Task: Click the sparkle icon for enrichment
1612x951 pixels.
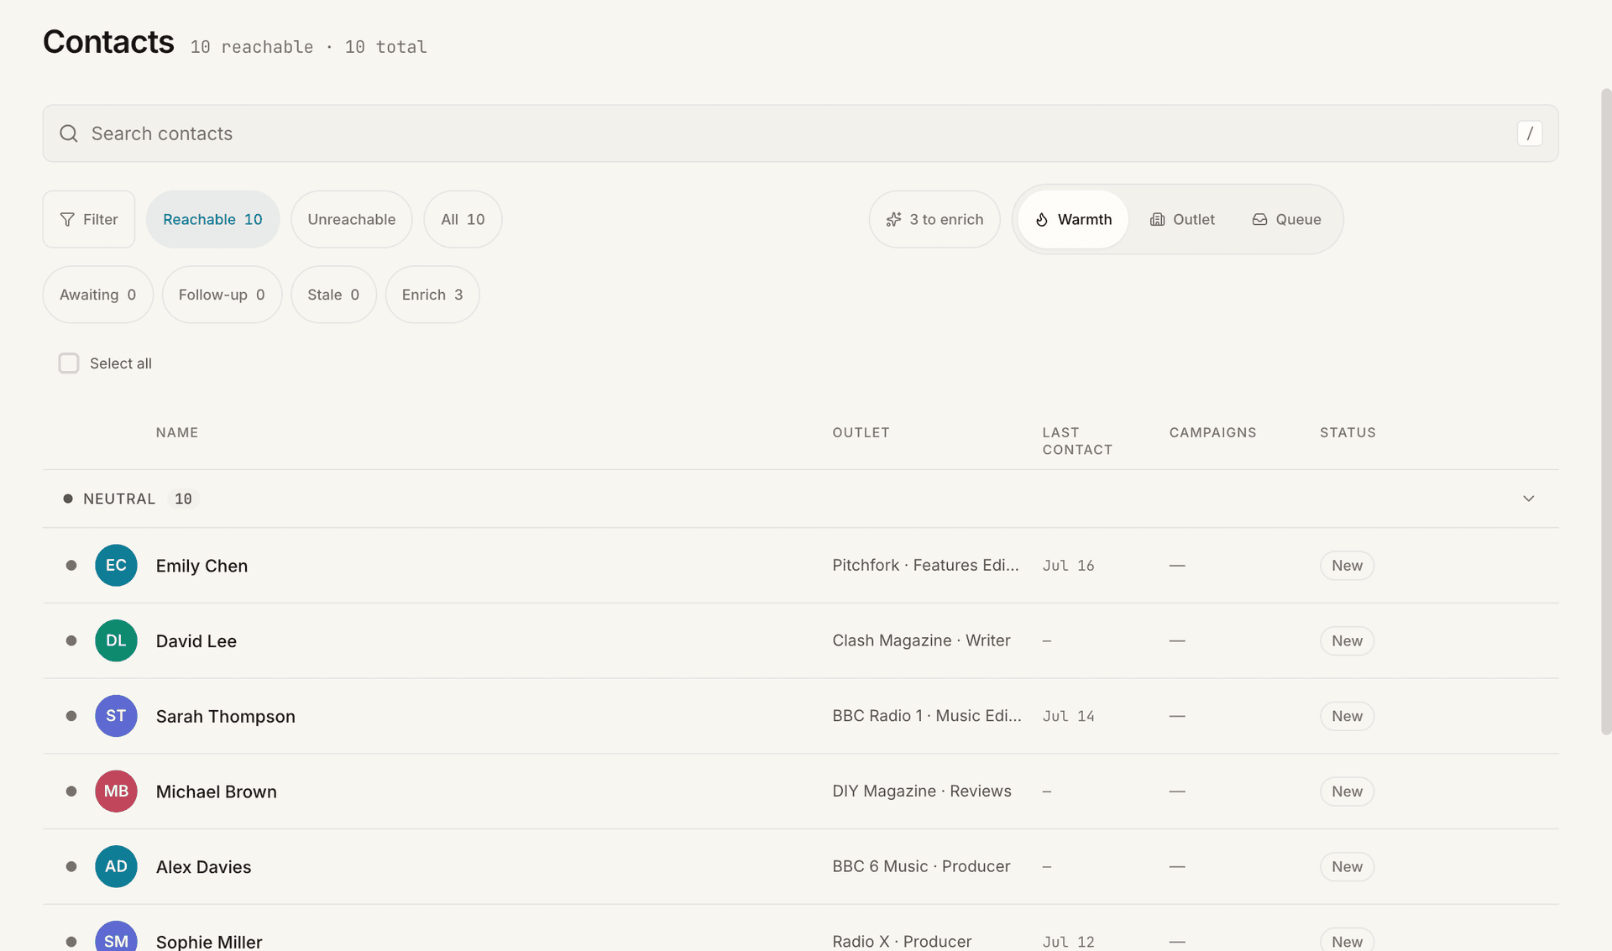Action: 894,219
